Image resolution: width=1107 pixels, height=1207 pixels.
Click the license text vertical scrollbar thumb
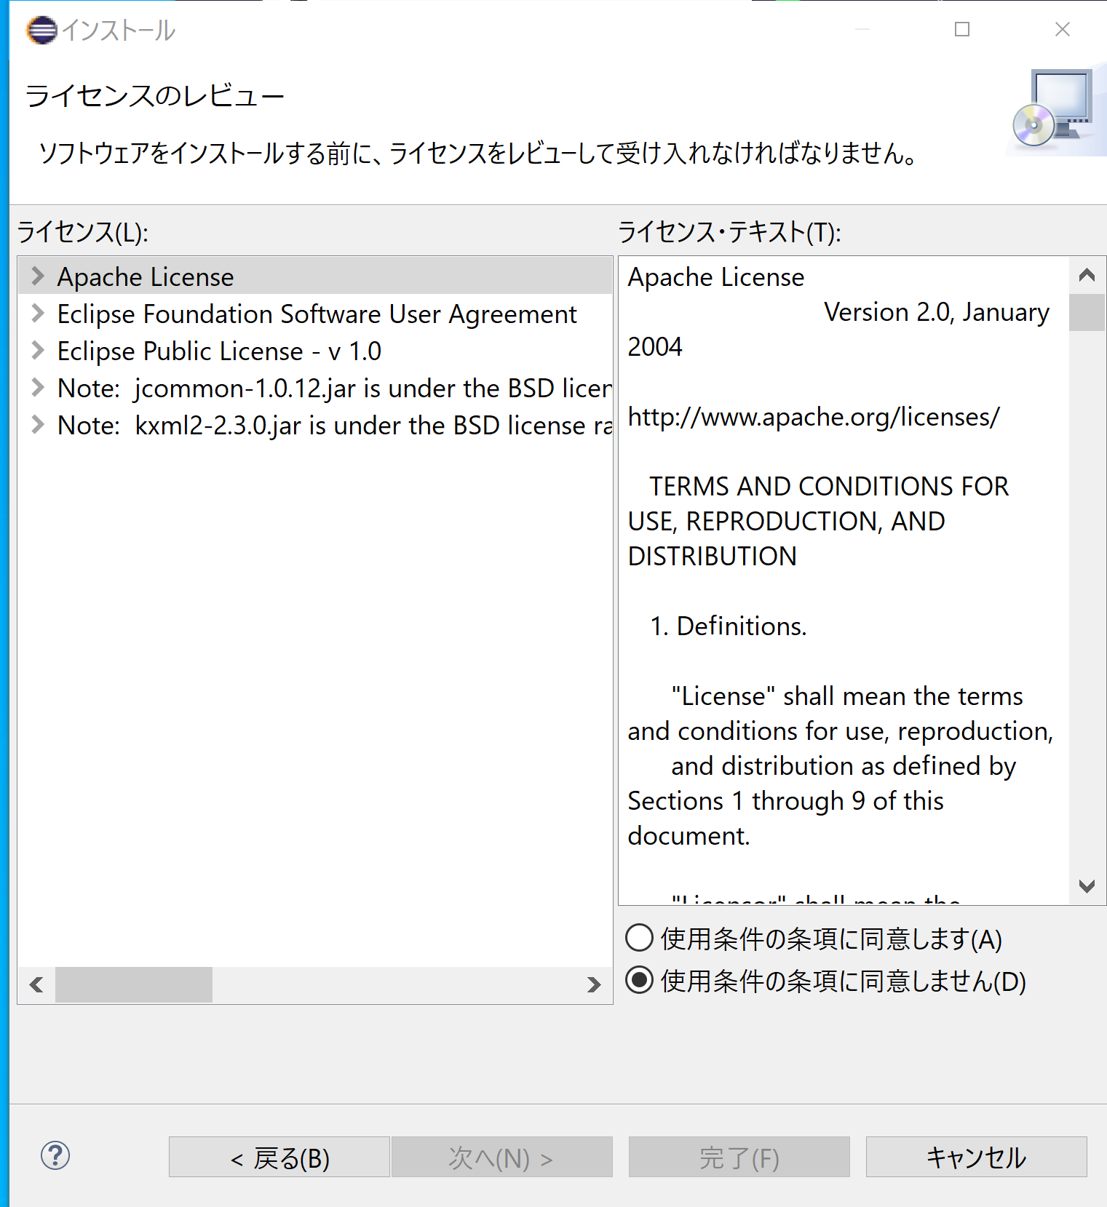coord(1087,312)
